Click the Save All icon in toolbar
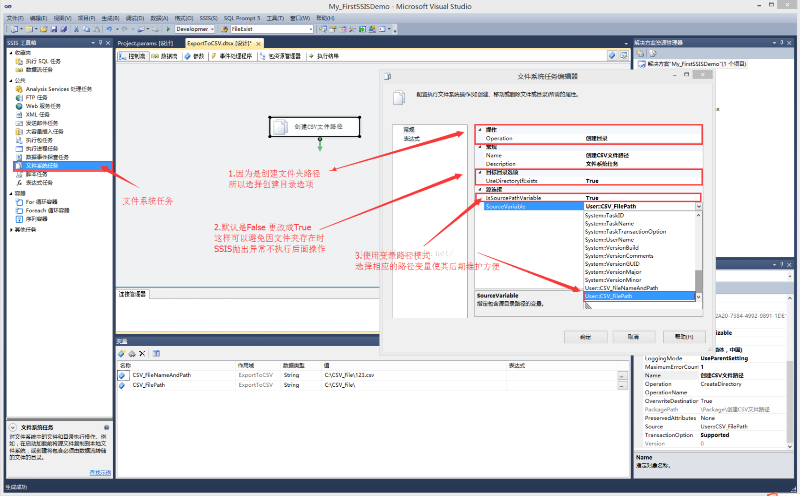 (64, 29)
